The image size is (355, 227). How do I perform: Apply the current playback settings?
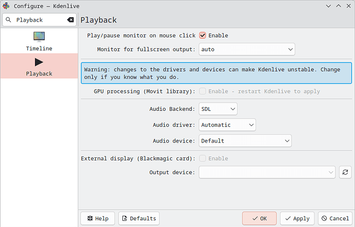point(297,218)
